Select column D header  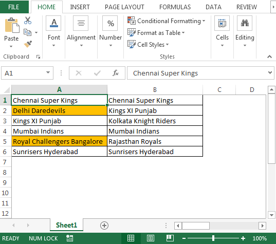252,89
